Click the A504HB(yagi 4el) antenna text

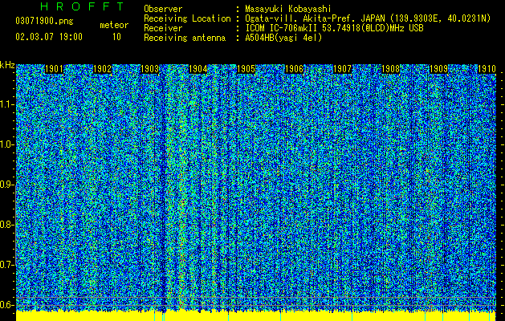tap(283, 38)
